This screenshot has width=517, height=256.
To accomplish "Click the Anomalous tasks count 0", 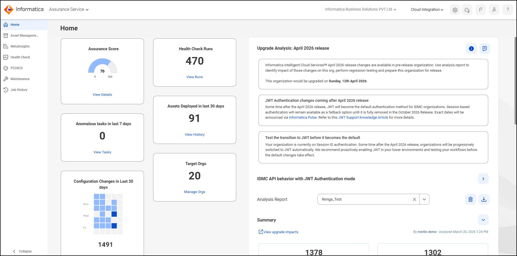I will tap(102, 136).
